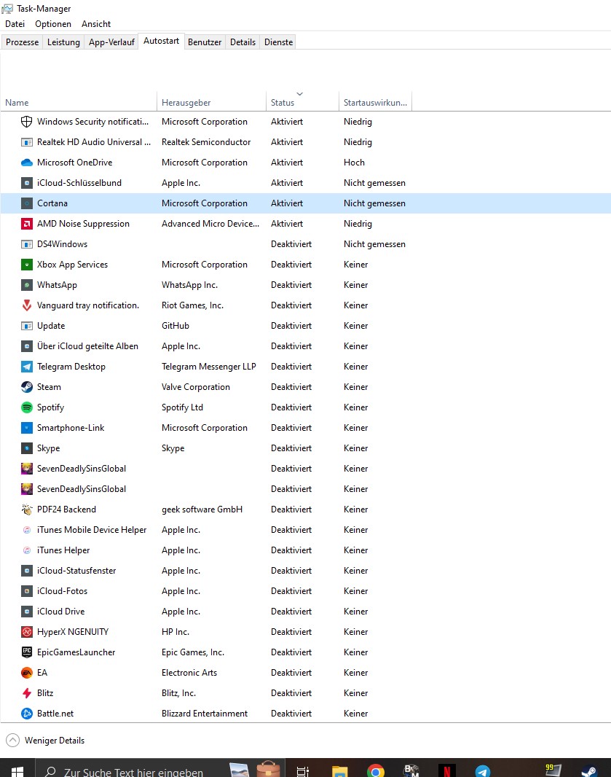Image resolution: width=611 pixels, height=777 pixels.
Task: Click the Spotify icon in the Autostart list
Action: point(26,407)
